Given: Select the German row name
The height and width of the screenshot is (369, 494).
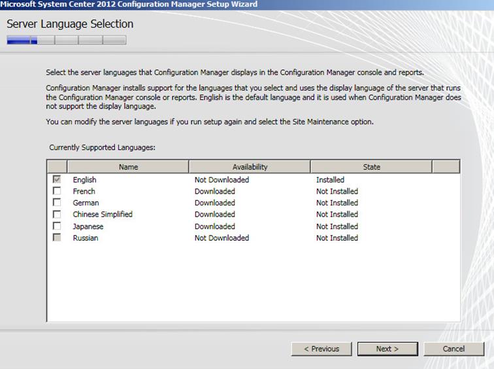Looking at the screenshot, I should [x=86, y=203].
